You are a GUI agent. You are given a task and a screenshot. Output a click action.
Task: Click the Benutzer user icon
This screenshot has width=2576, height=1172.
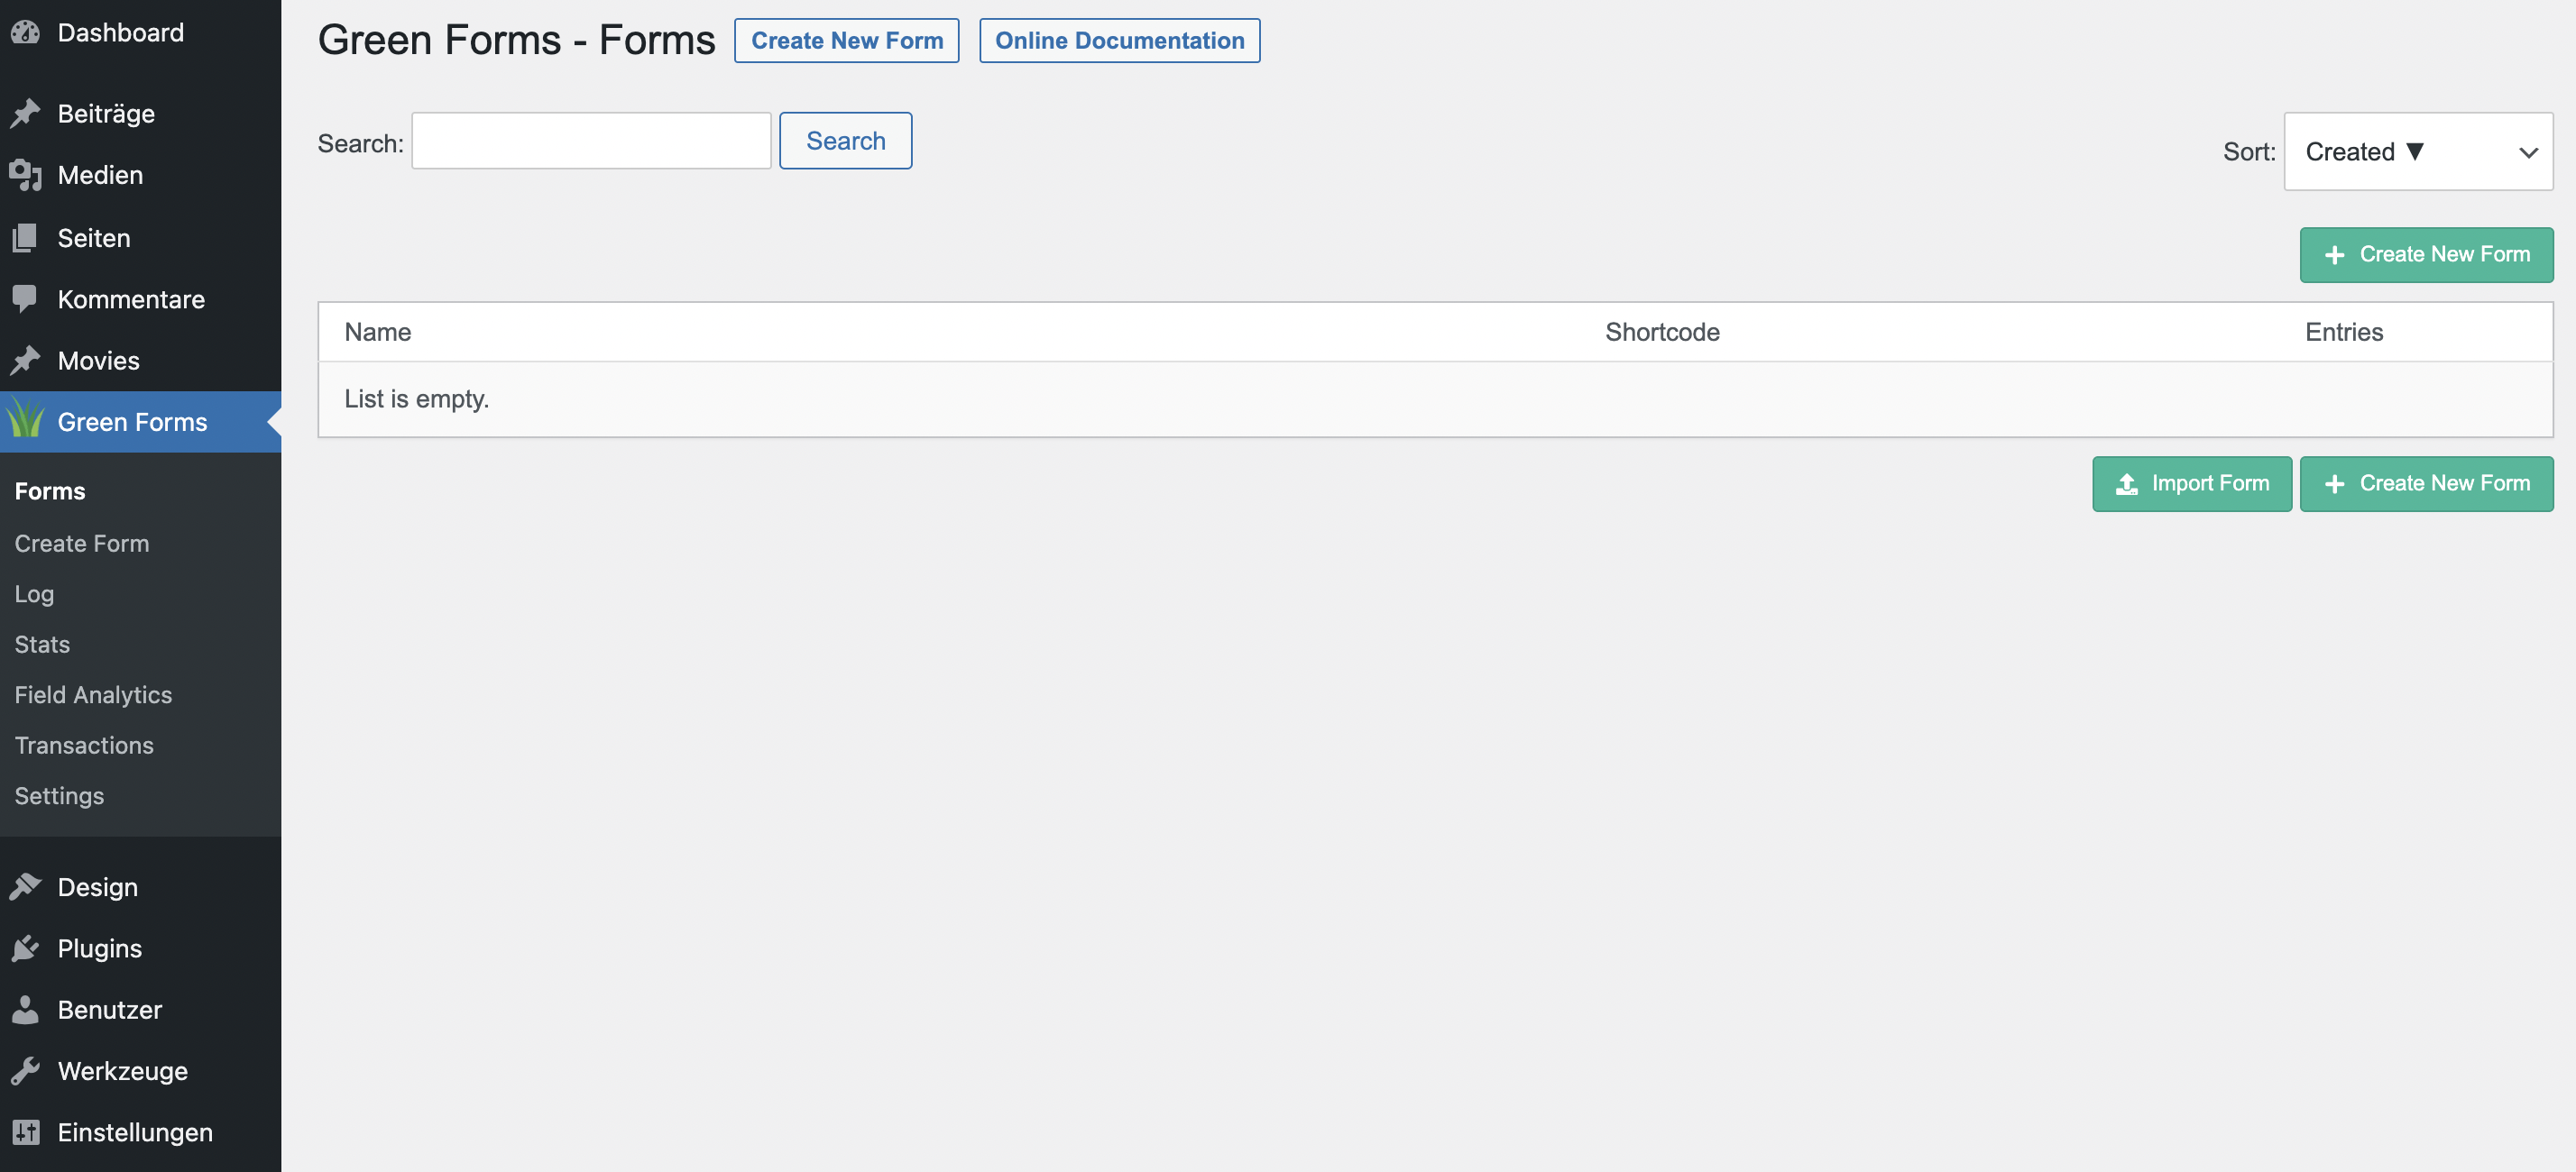[25, 1009]
